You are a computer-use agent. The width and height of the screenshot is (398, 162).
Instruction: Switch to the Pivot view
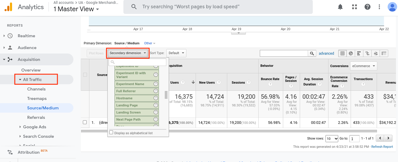pyautogui.click(x=384, y=53)
